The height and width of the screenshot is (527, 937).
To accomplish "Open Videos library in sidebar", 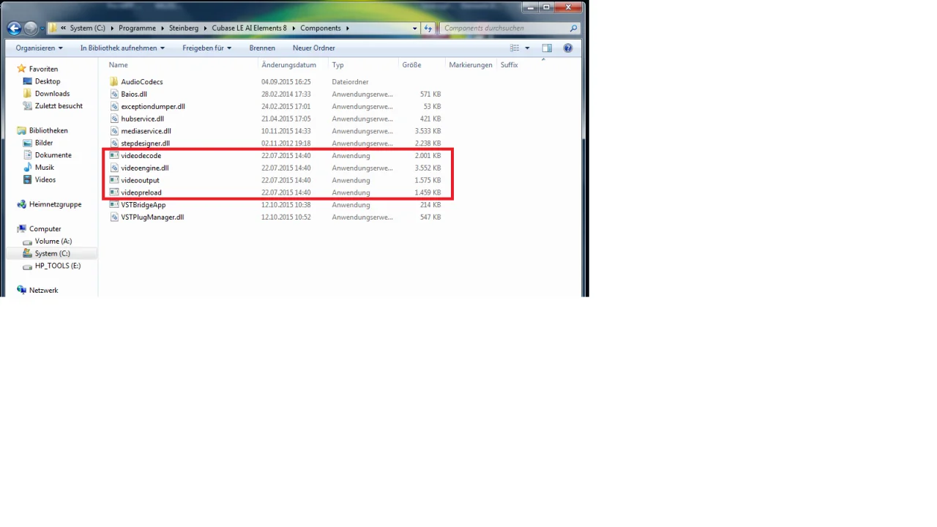I will tap(45, 180).
